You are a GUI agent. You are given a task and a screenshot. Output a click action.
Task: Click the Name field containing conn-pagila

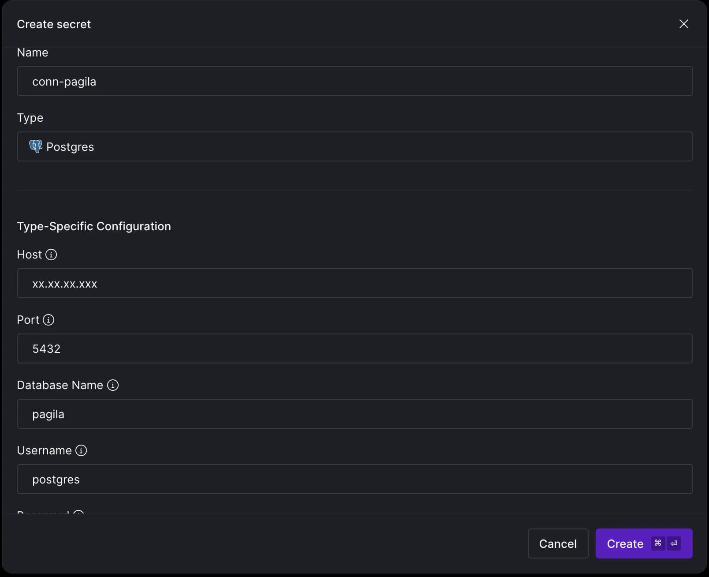point(354,81)
